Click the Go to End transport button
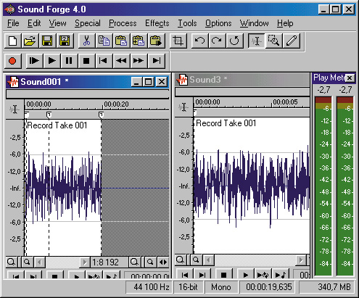Screen dimensions: 359x298 click(157, 61)
